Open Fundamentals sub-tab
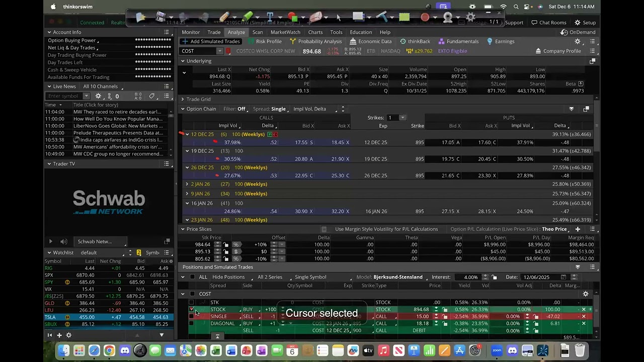 [x=458, y=41]
